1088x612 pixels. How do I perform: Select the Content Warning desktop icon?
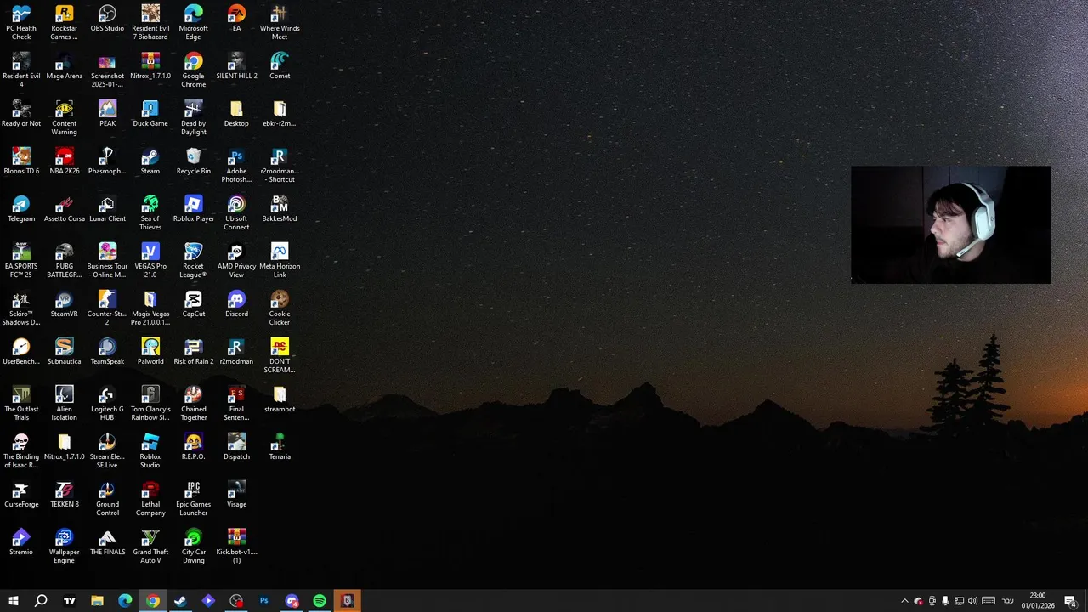[64, 117]
